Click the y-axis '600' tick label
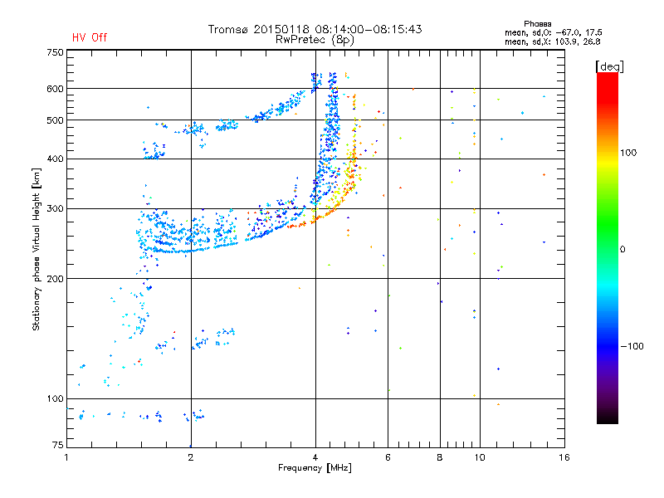 (55, 89)
